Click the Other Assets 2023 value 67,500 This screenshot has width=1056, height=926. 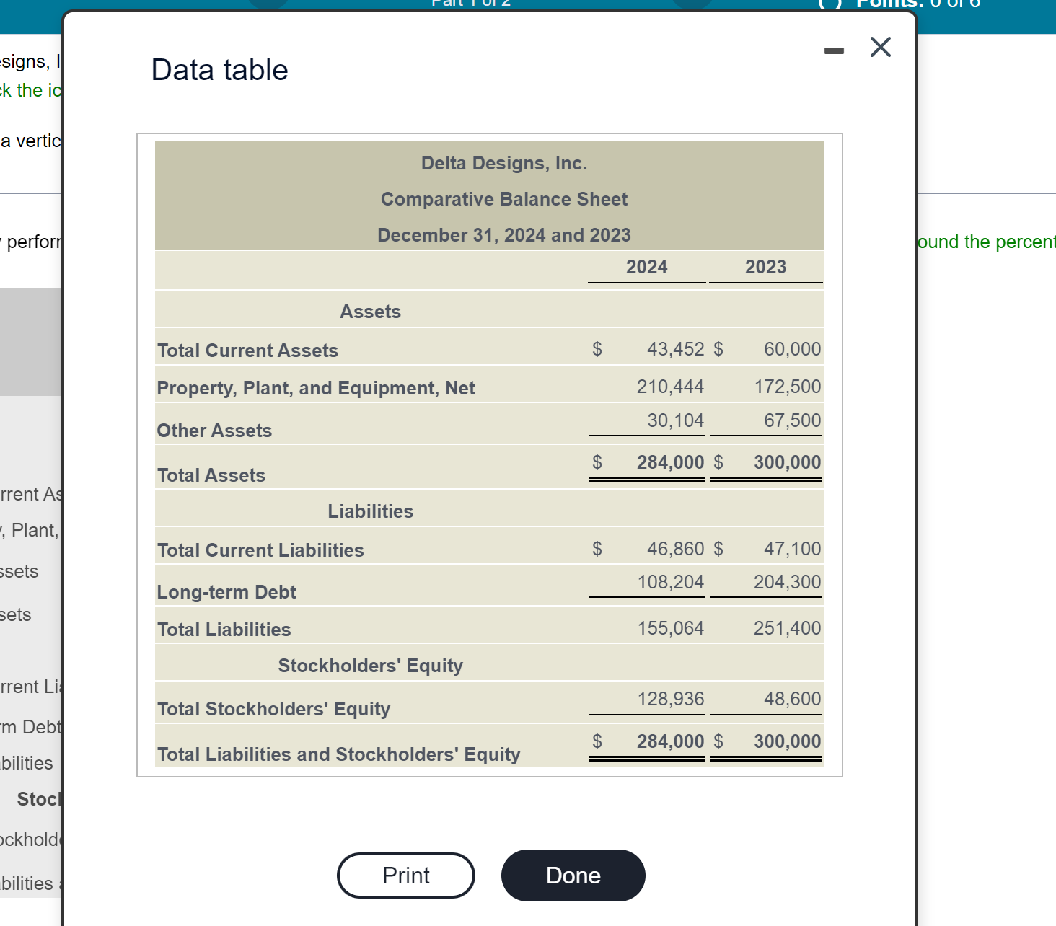click(x=791, y=420)
